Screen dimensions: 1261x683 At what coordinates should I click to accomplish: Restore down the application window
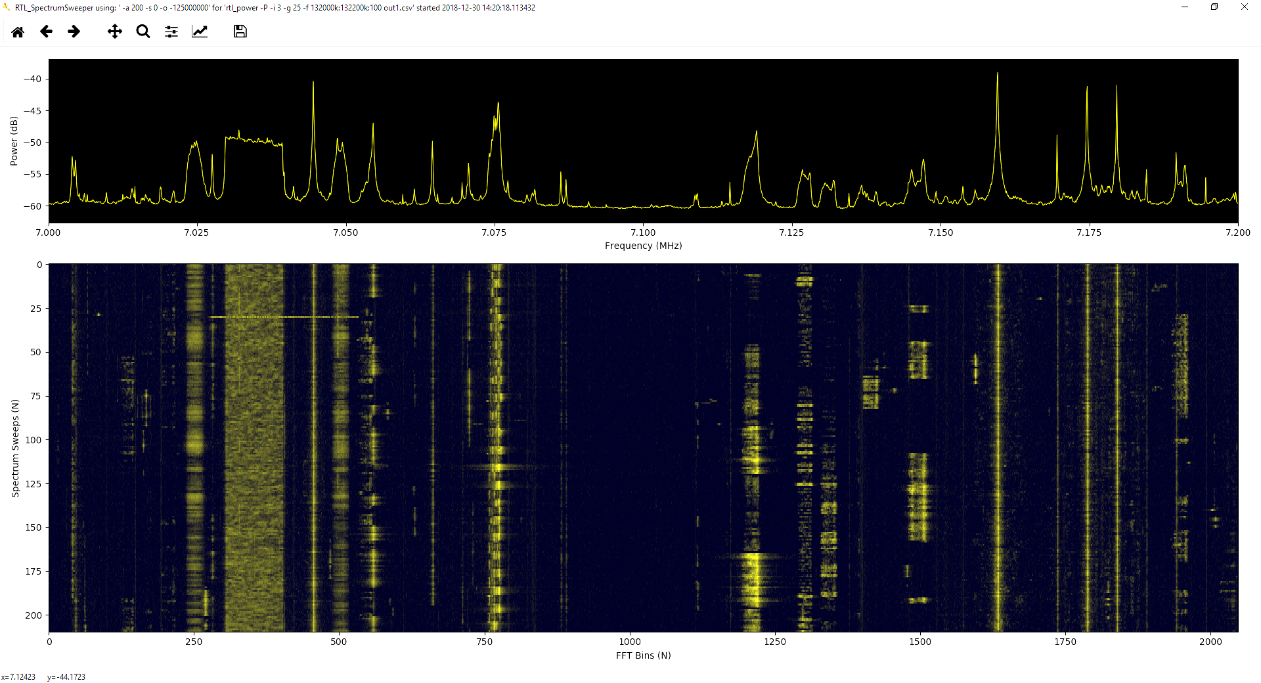(1214, 7)
